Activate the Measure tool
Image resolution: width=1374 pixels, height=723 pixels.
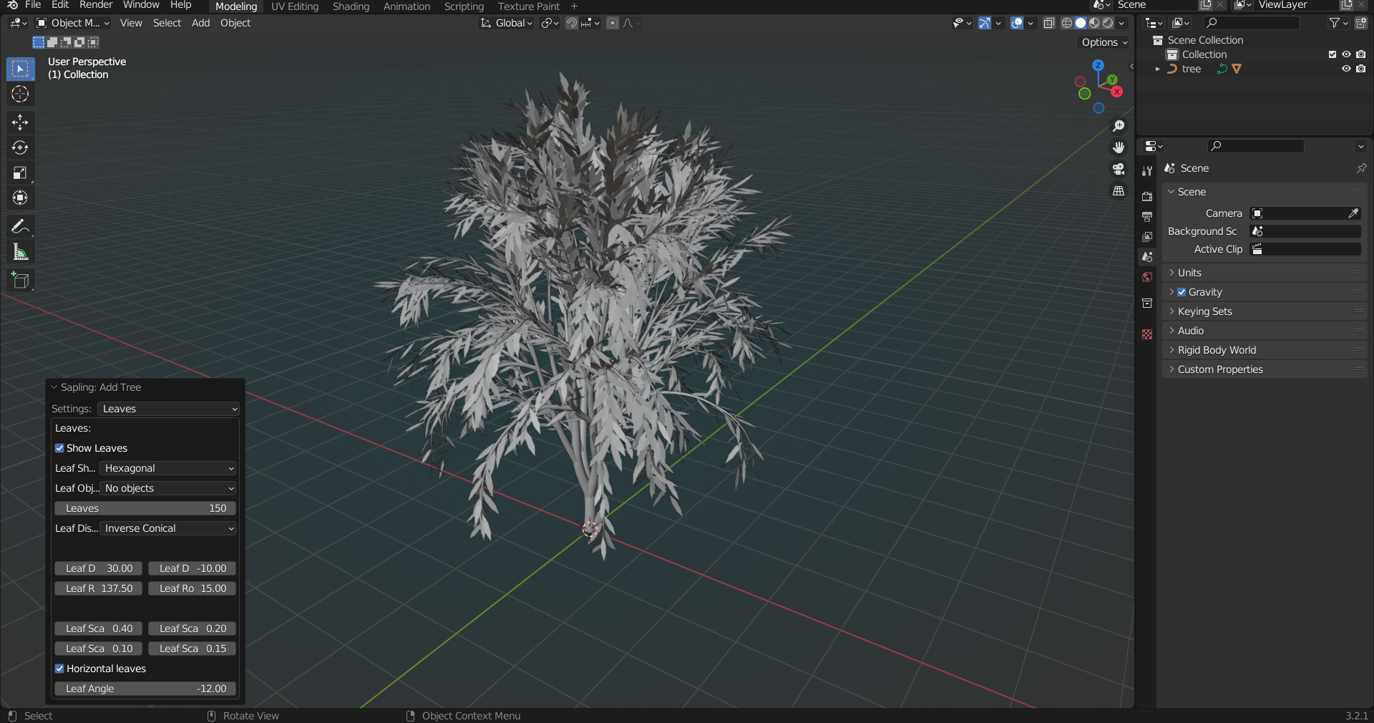click(20, 252)
